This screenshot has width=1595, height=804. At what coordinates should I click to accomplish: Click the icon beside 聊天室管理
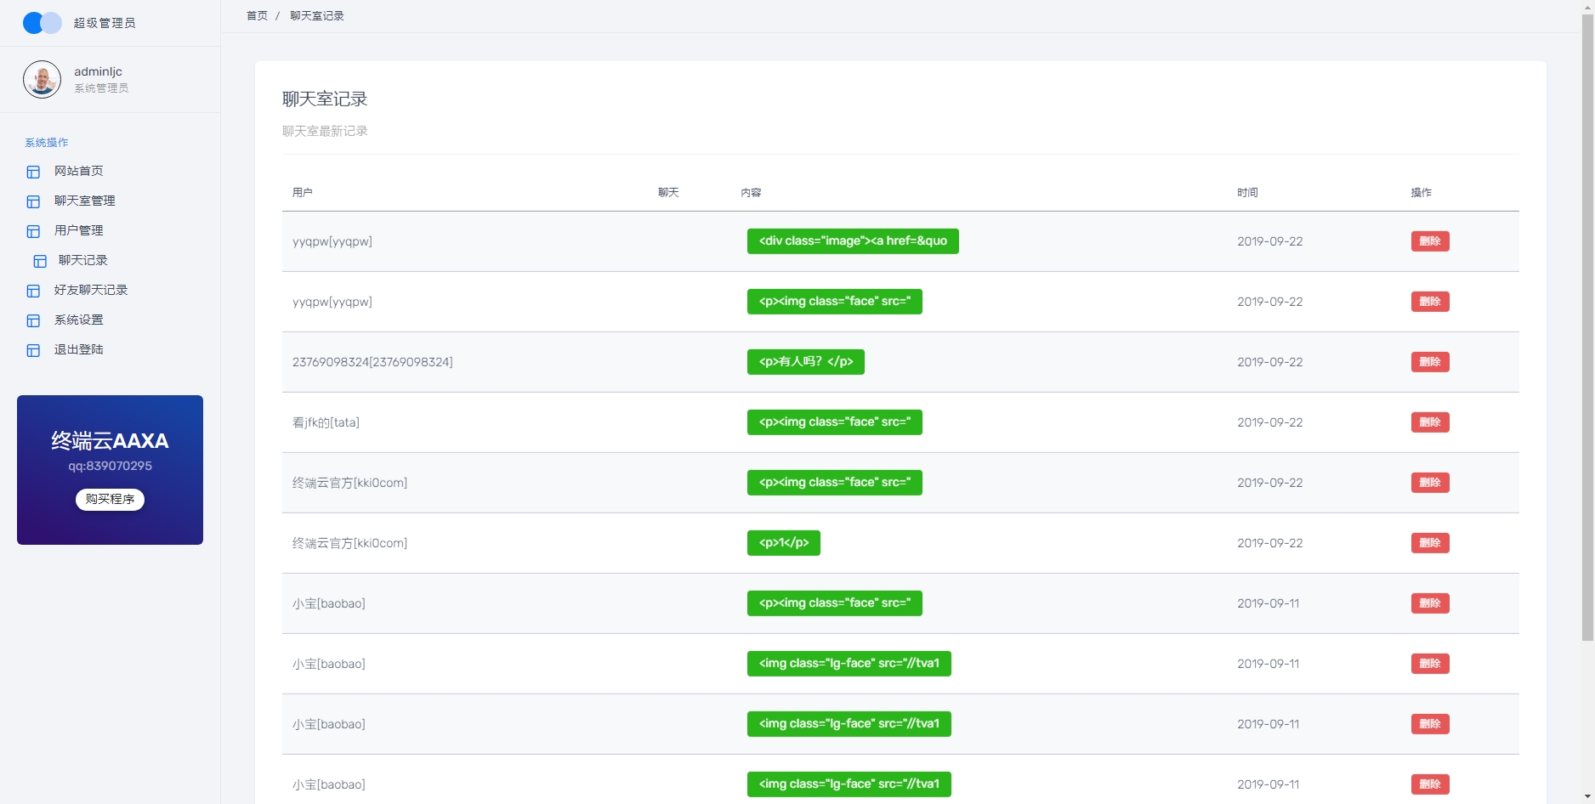33,201
